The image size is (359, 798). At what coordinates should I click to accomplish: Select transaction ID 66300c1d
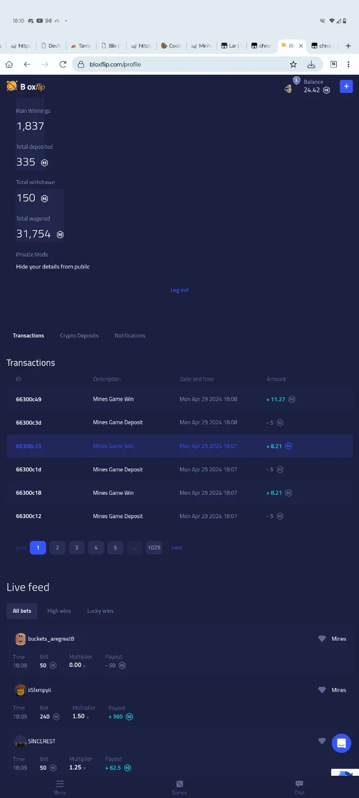(x=28, y=470)
